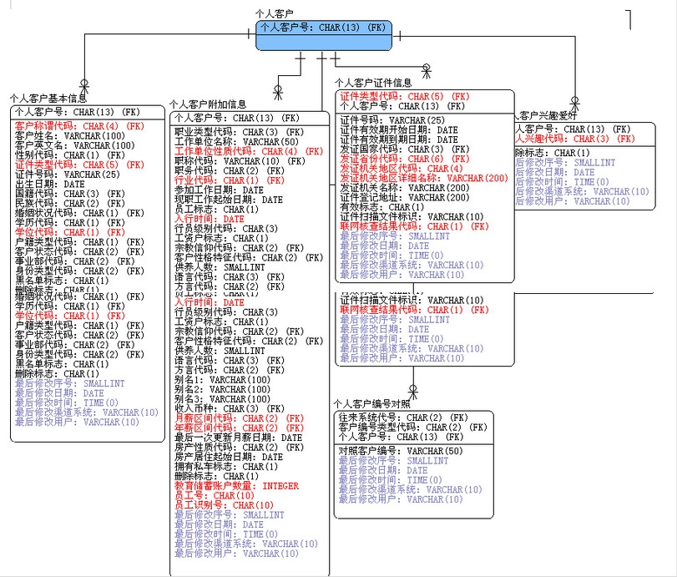Select the 工作单位名称 attribute
The height and width of the screenshot is (577, 677).
[x=224, y=142]
